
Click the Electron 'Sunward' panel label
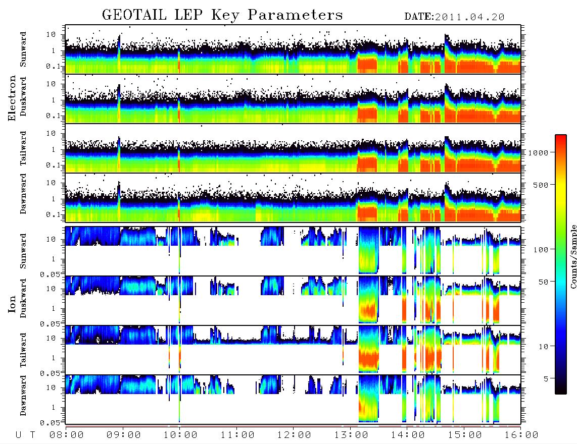(23, 49)
